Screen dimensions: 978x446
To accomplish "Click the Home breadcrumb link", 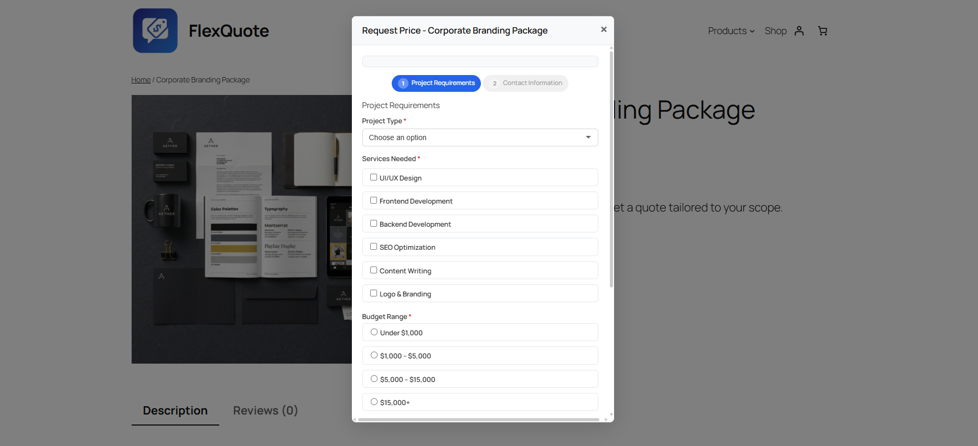I will 141,80.
